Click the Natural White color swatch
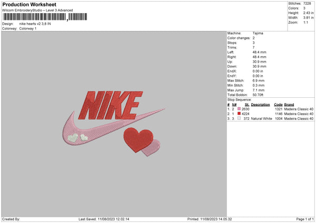 [239, 119]
